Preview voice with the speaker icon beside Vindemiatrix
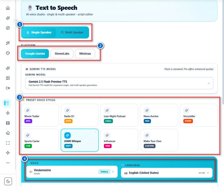The height and width of the screenshot is (187, 224). (x=31, y=172)
